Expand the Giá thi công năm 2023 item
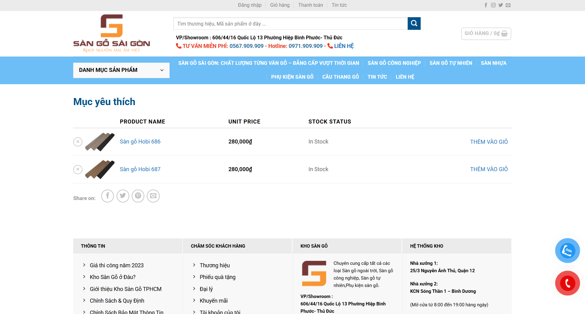The image size is (585, 314). click(x=117, y=265)
